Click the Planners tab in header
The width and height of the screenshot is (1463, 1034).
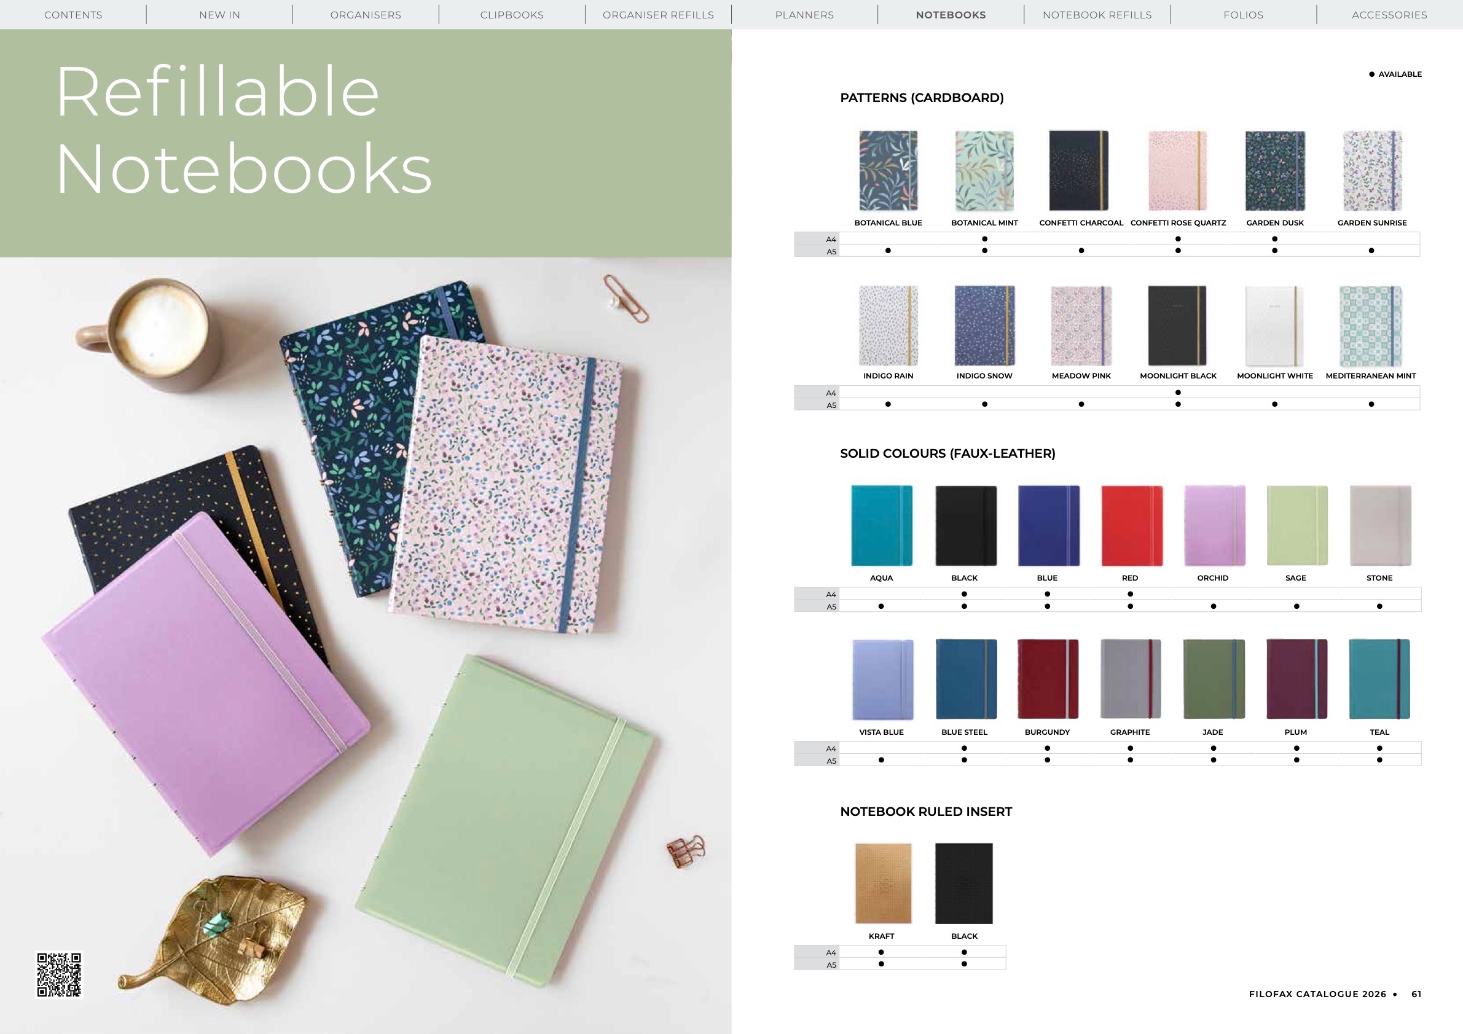pyautogui.click(x=804, y=15)
